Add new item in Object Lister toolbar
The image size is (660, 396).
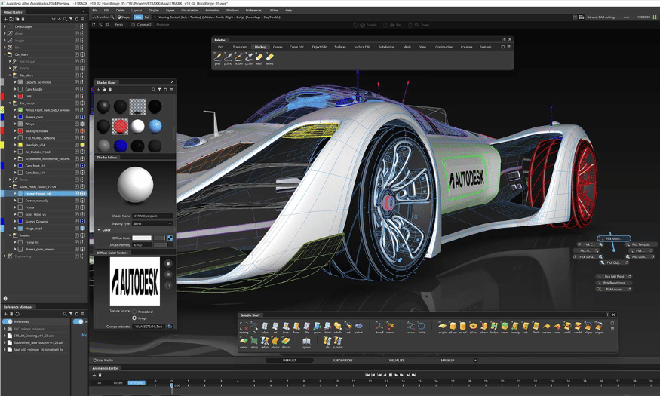[5, 19]
